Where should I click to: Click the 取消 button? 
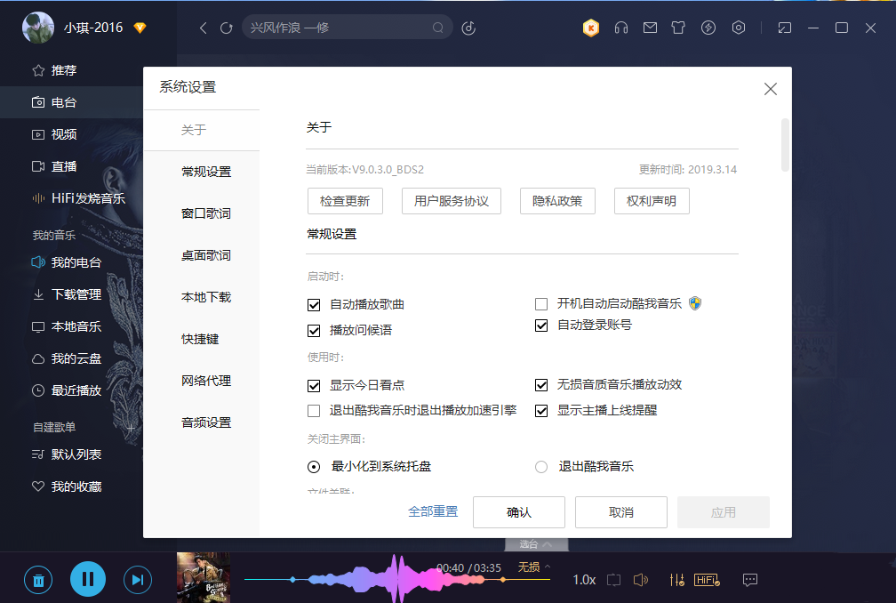click(621, 512)
